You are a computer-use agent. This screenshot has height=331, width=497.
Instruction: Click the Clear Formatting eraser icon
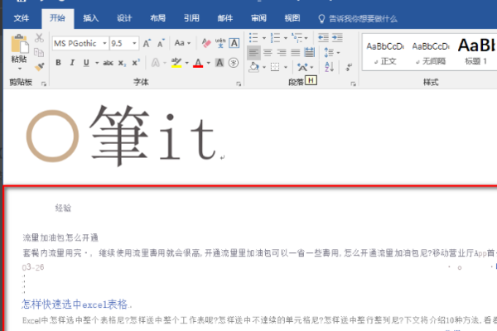tap(206, 43)
